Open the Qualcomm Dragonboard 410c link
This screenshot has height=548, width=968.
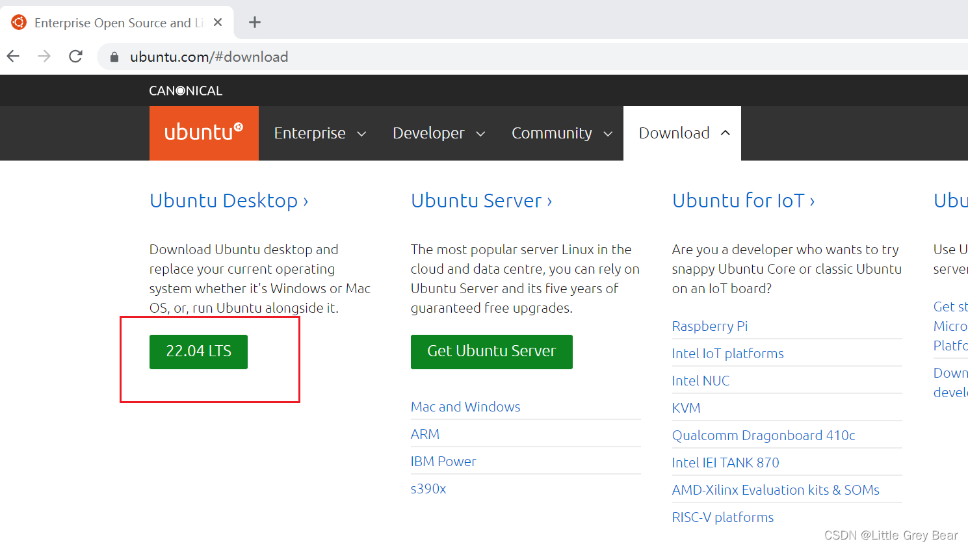click(763, 436)
